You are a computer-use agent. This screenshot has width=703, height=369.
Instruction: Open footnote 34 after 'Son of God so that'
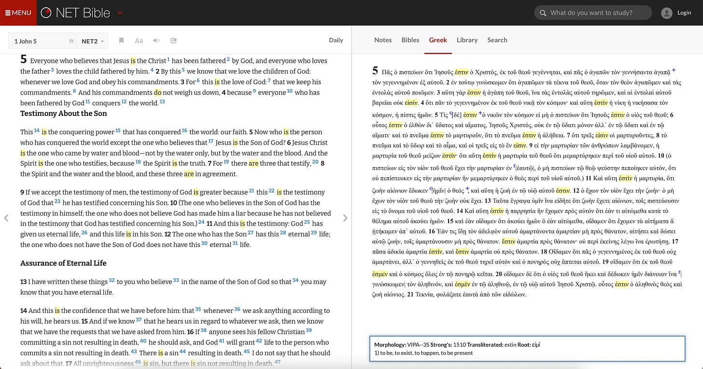coord(295,280)
